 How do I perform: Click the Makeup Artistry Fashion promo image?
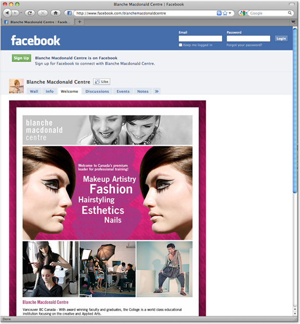tap(108, 193)
